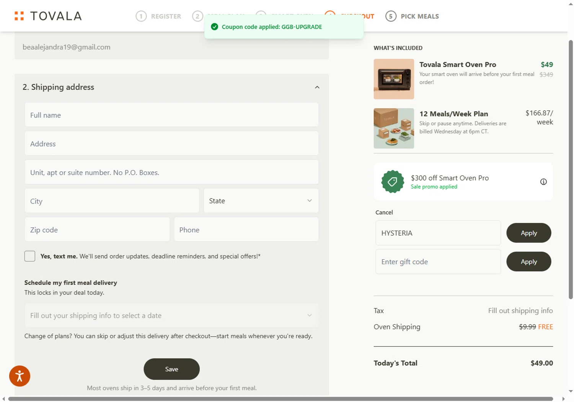
Task: Click the email beaalejandra19@gmail.com
Action: 67,47
